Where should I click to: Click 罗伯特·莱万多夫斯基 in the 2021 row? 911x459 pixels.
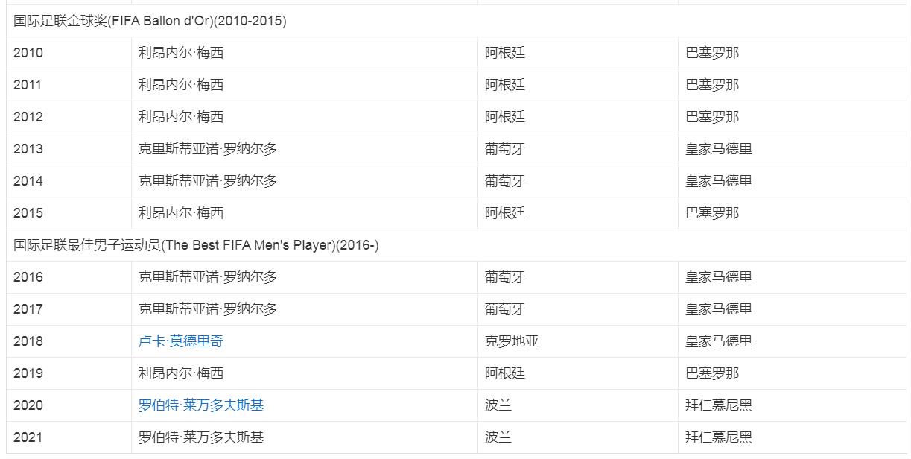pyautogui.click(x=200, y=437)
